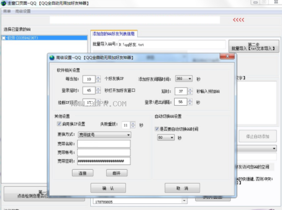Click the 确认 button

point(108,188)
